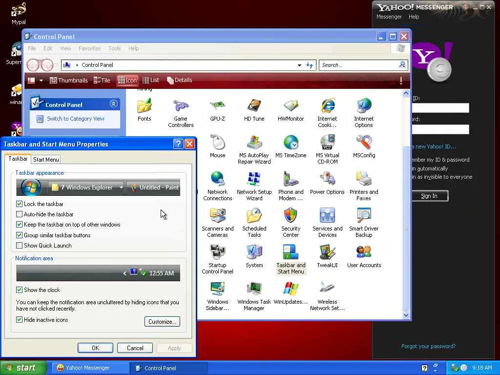Open the Mouse settings icon
Image resolution: width=500 pixels, height=375 pixels.
pyautogui.click(x=217, y=146)
